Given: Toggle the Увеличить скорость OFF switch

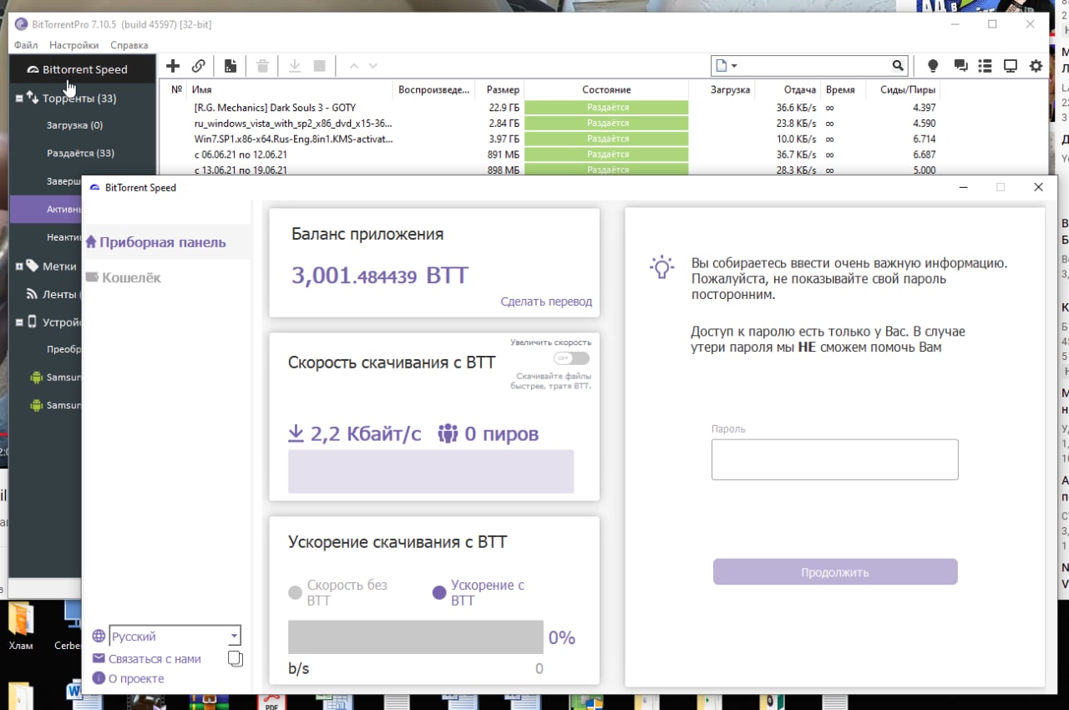Looking at the screenshot, I should (x=571, y=358).
